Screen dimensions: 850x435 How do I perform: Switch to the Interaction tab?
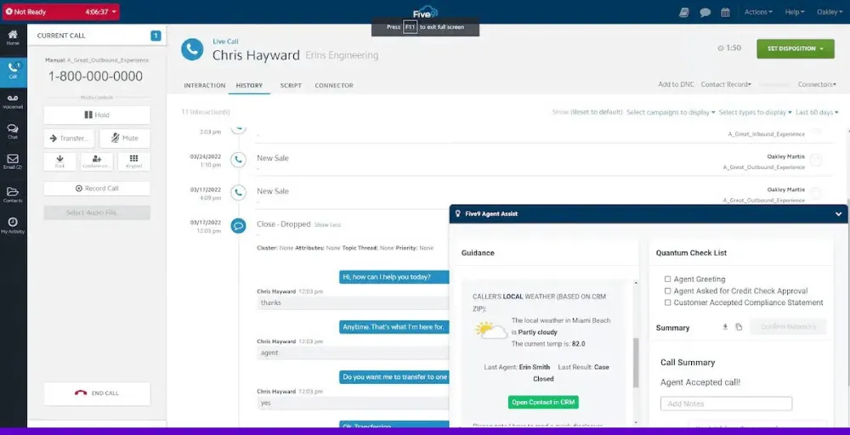(204, 86)
